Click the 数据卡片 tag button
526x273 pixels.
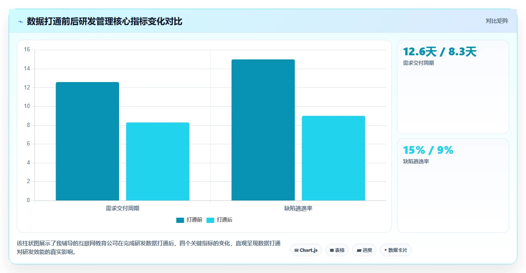pos(396,250)
